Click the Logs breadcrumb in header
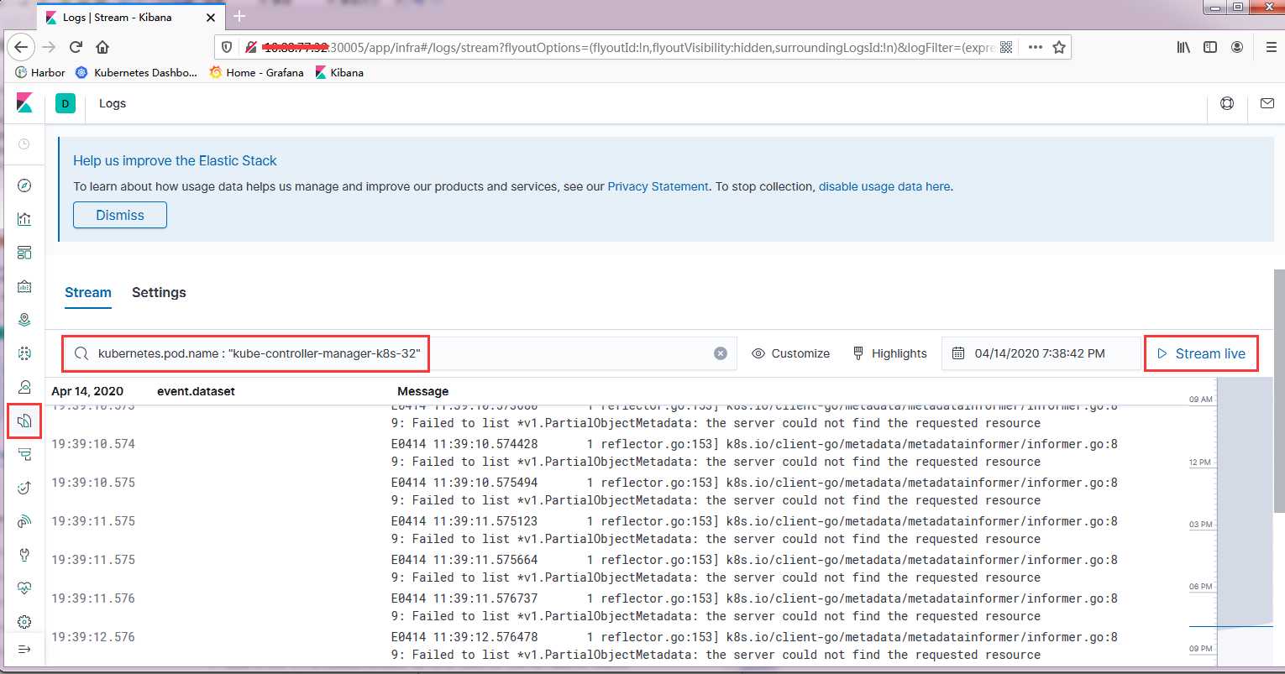1285x674 pixels. [x=113, y=103]
